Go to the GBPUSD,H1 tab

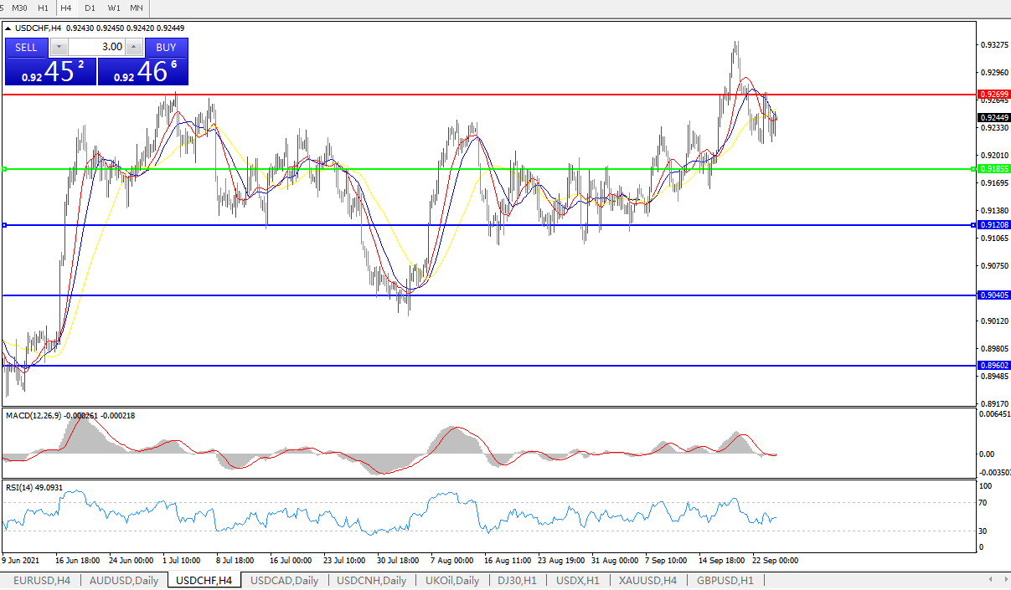(725, 580)
